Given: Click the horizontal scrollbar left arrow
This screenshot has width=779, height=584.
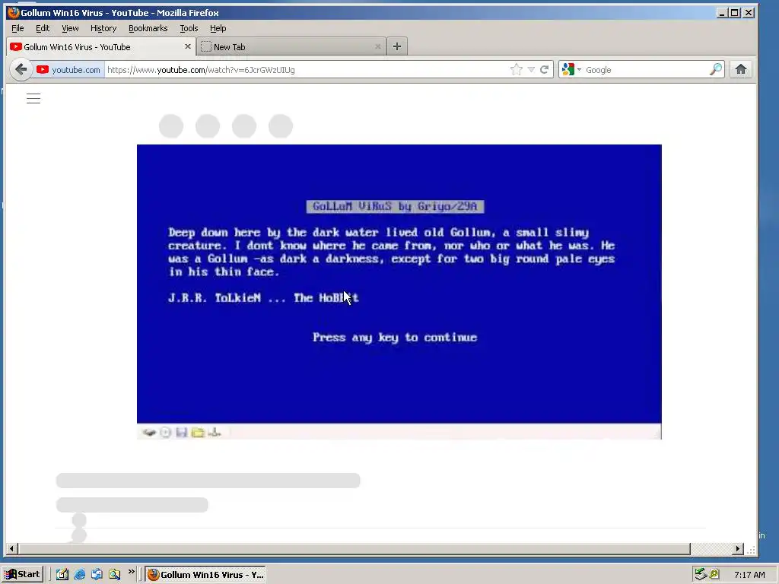Looking at the screenshot, I should [12, 549].
